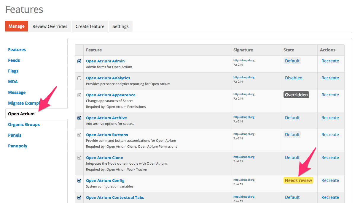
Task: Open drupal.org signature link for Buttons row
Action: pyautogui.click(x=244, y=134)
